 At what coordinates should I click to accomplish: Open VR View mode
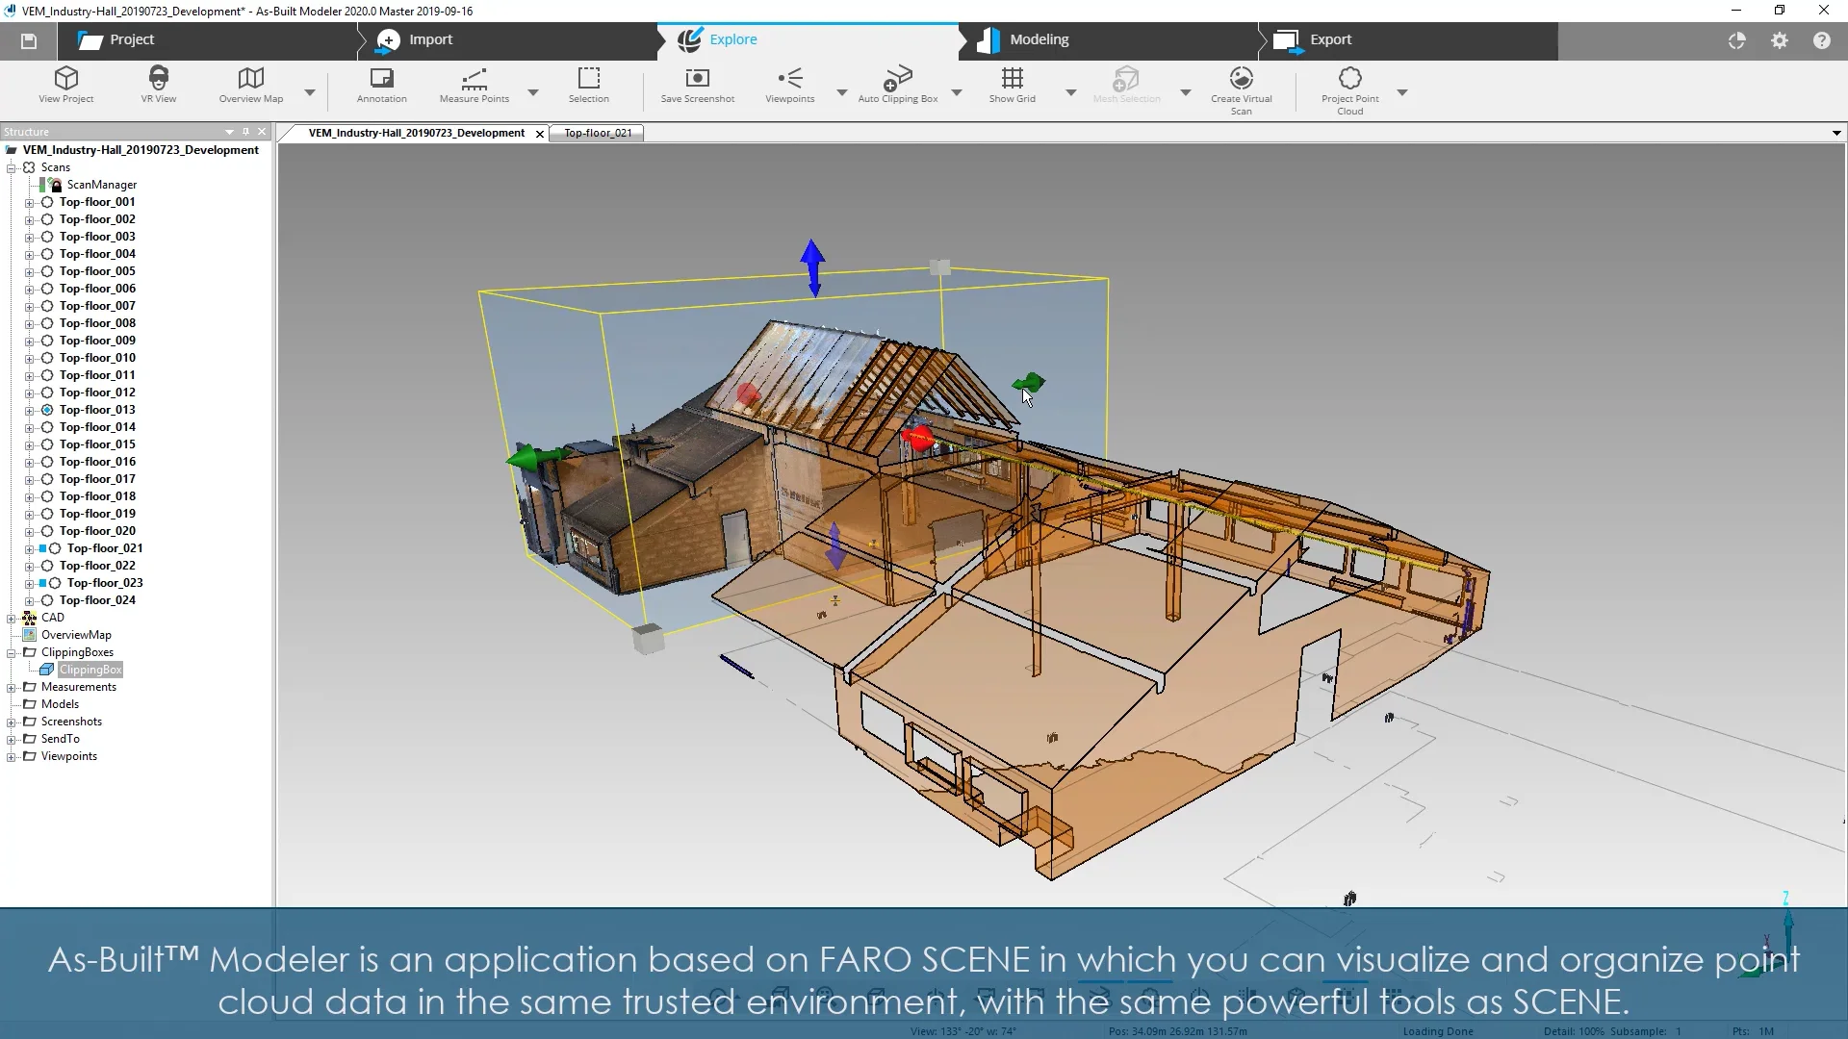[159, 79]
